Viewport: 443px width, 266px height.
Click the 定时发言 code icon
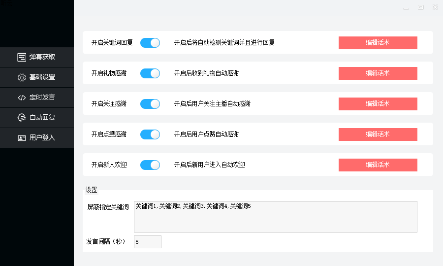pyautogui.click(x=22, y=98)
